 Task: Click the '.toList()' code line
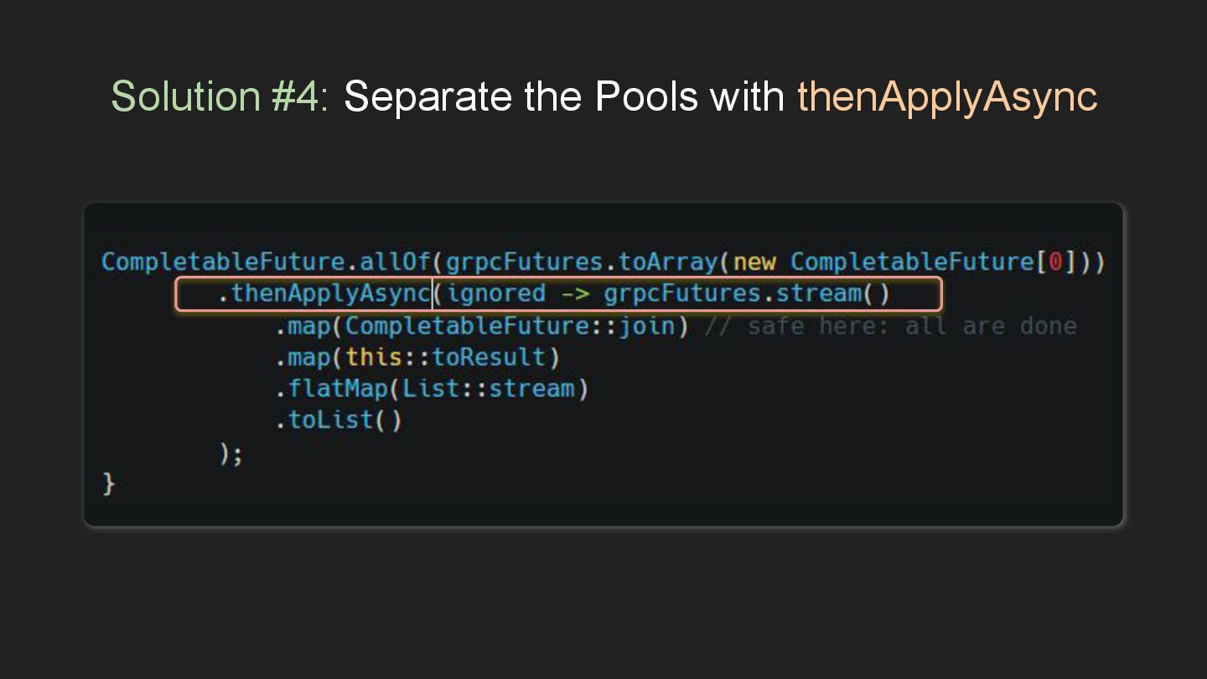click(x=339, y=420)
